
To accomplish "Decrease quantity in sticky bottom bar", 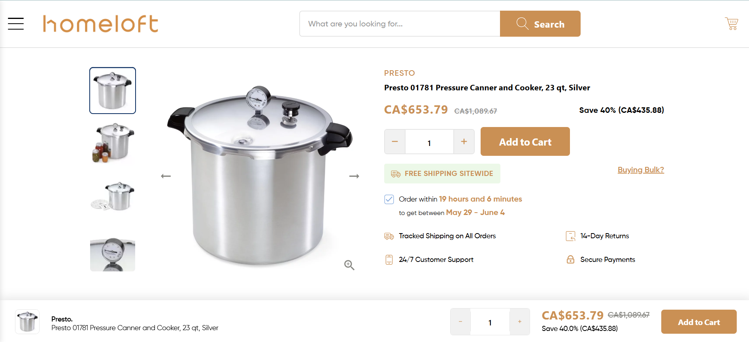I will 460,322.
